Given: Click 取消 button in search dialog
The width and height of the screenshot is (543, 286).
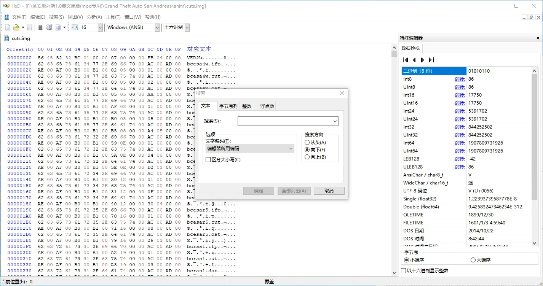Looking at the screenshot, I should [x=329, y=191].
